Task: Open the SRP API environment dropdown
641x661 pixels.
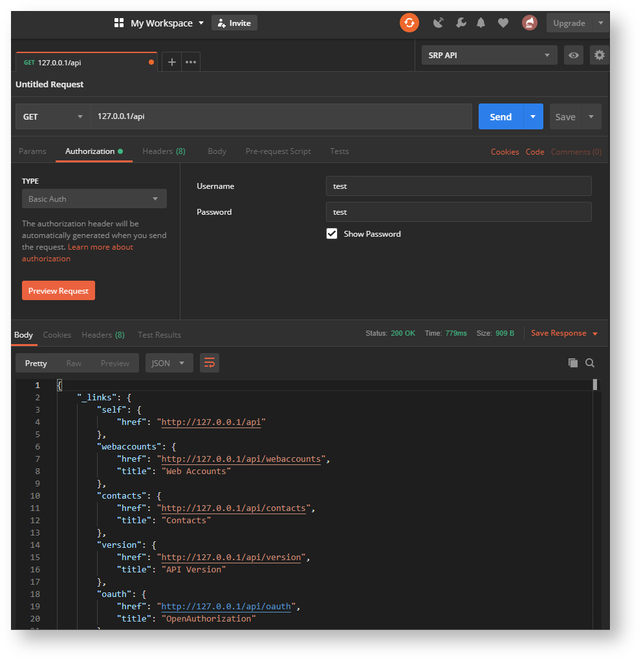Action: pos(488,56)
